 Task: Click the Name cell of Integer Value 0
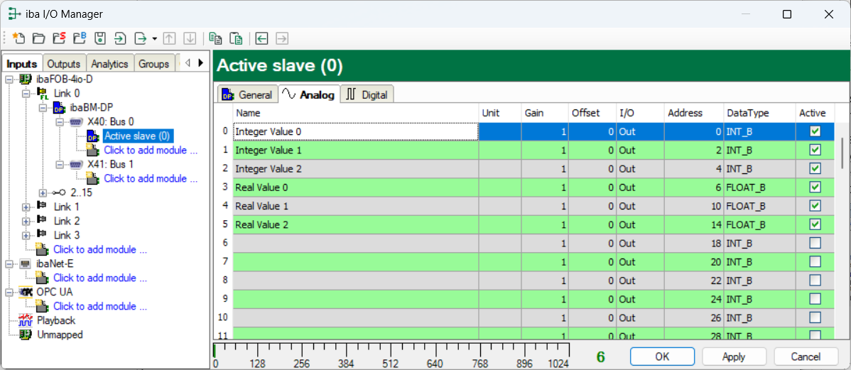[355, 131]
